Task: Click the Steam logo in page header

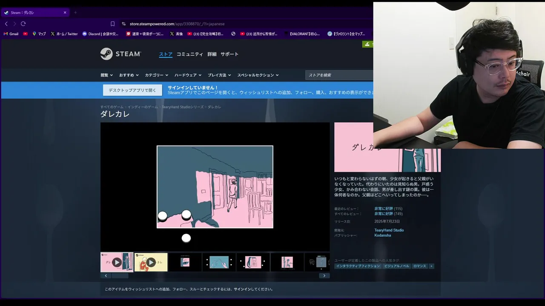Action: [120, 54]
